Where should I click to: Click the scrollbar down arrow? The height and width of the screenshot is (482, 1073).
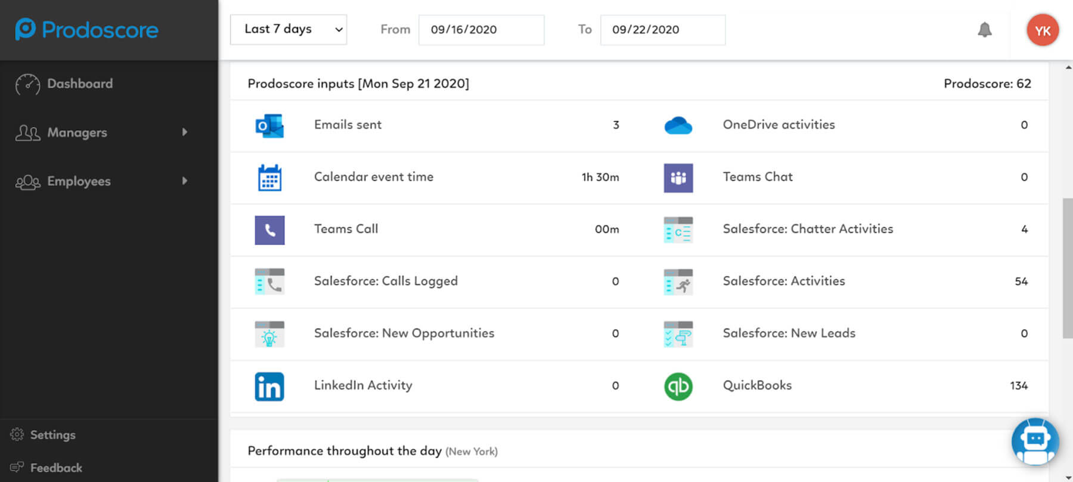tap(1068, 477)
